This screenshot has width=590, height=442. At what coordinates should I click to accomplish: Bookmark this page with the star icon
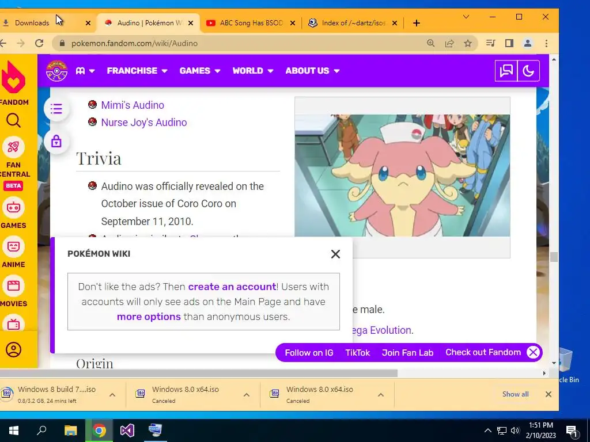click(x=468, y=43)
